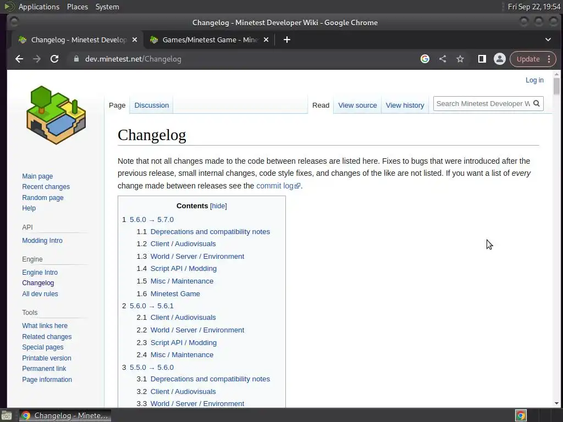
Task: Click the Minetest logo image
Action: (x=56, y=115)
